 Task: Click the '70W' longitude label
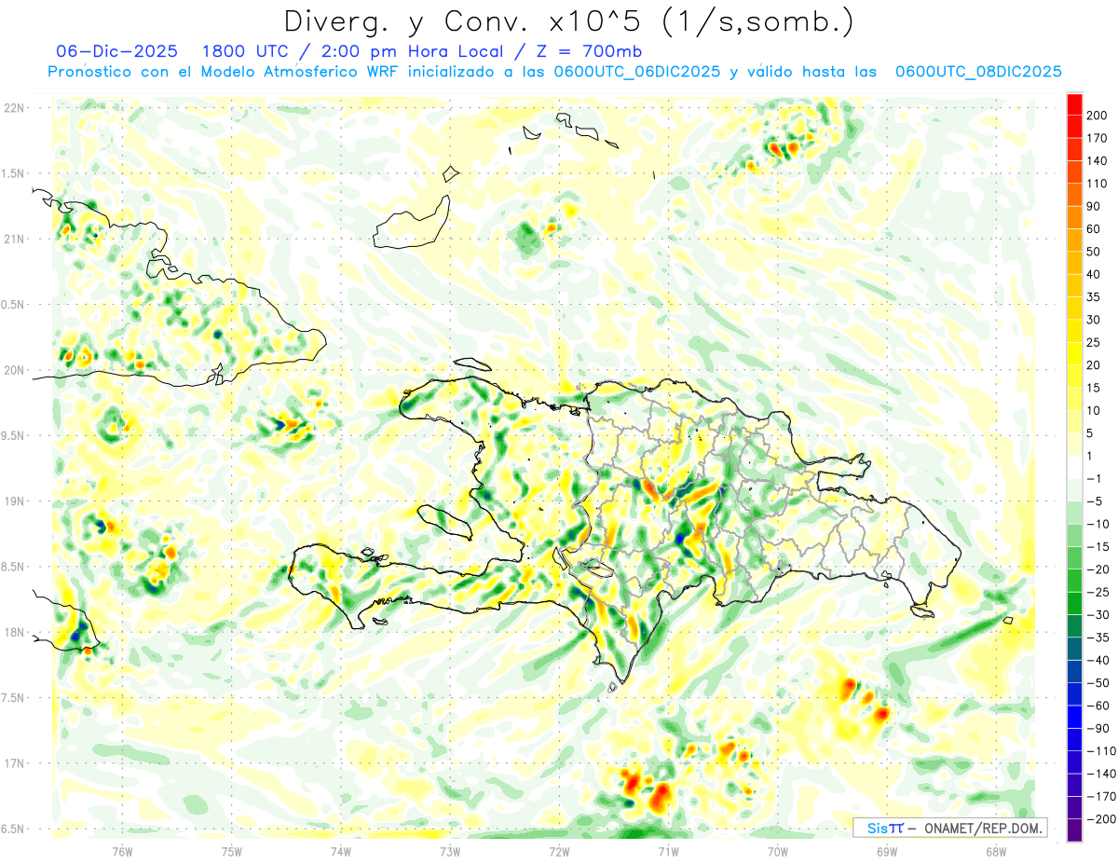click(x=778, y=851)
